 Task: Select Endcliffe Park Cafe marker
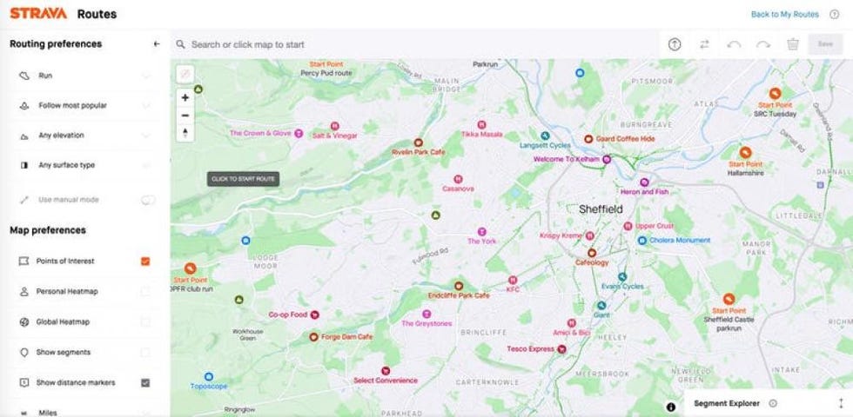[x=459, y=286]
